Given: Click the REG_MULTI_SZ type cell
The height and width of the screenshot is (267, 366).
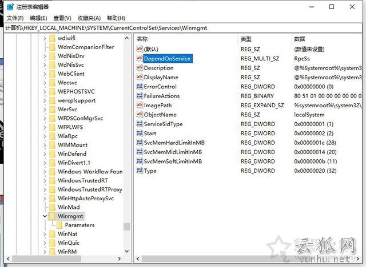Looking at the screenshot, I should point(260,59).
